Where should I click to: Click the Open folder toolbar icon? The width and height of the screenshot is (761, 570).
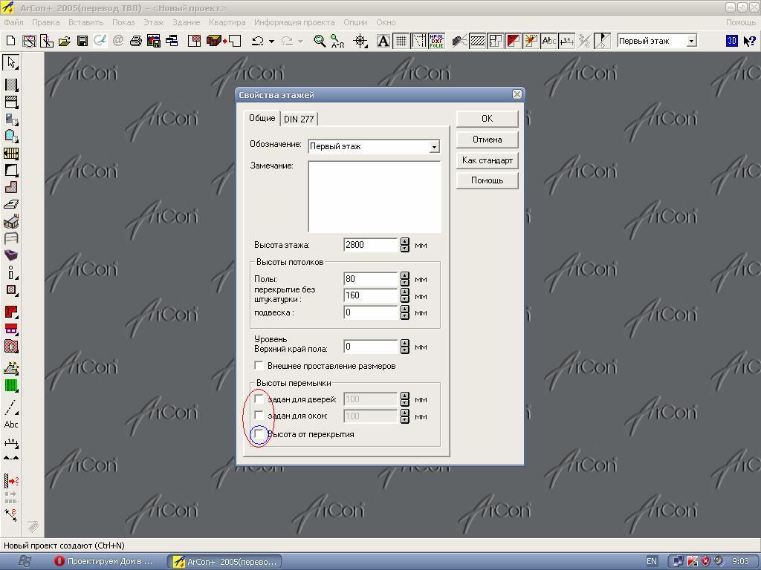64,42
